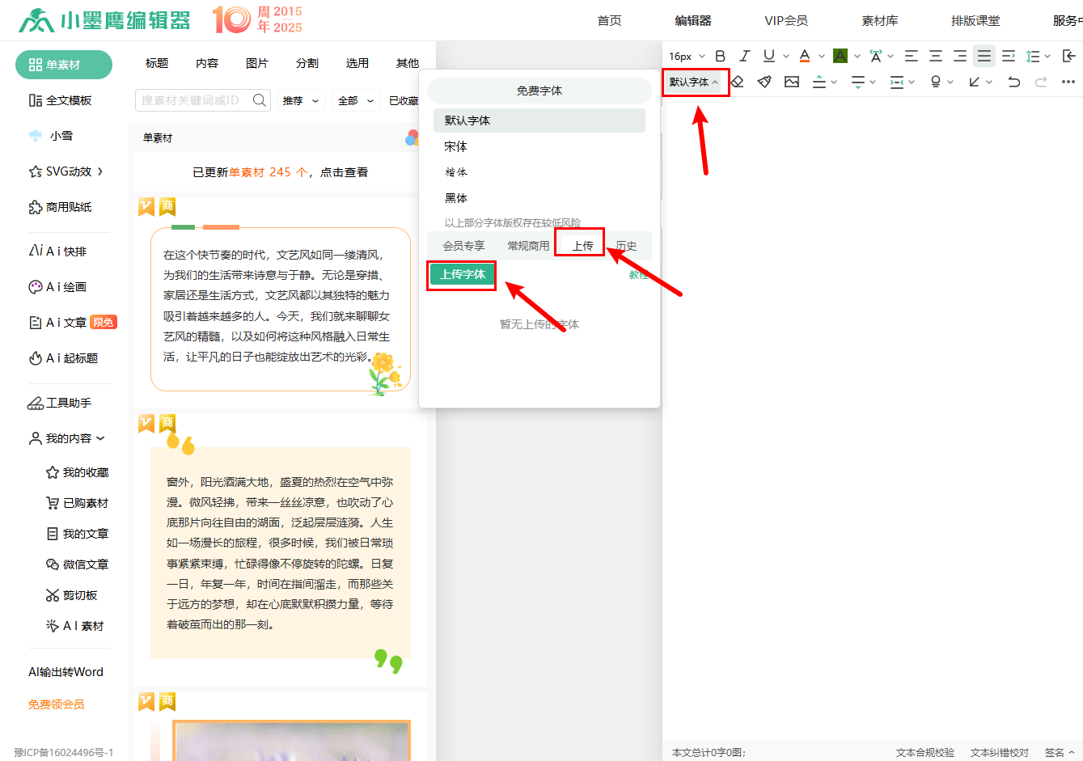The height and width of the screenshot is (761, 1083).
Task: Select 默认字体 in the free font list
Action: click(469, 120)
